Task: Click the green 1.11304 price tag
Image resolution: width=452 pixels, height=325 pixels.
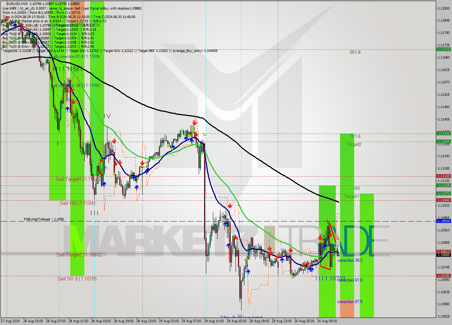Action: pyautogui.click(x=444, y=141)
